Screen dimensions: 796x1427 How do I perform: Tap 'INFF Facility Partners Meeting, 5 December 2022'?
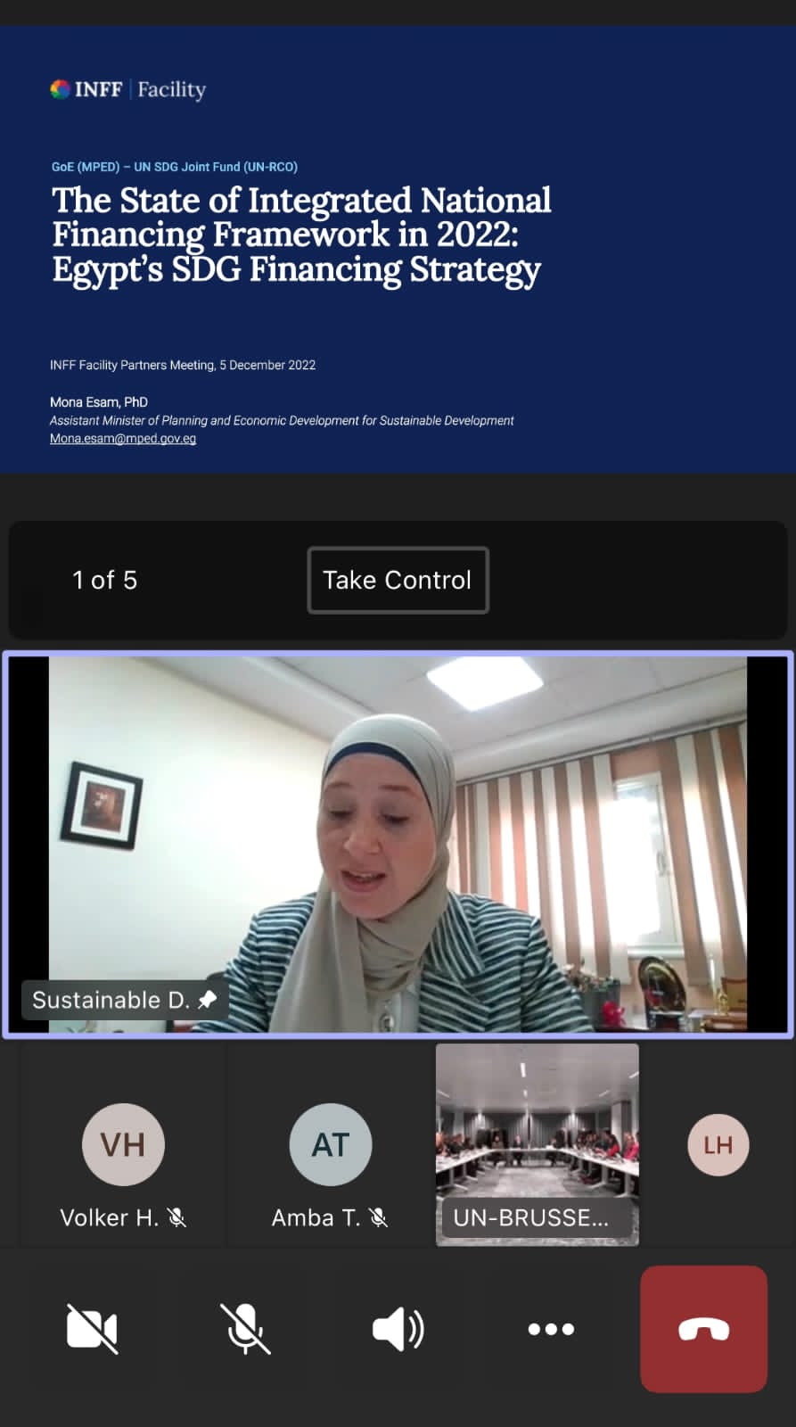pos(183,365)
